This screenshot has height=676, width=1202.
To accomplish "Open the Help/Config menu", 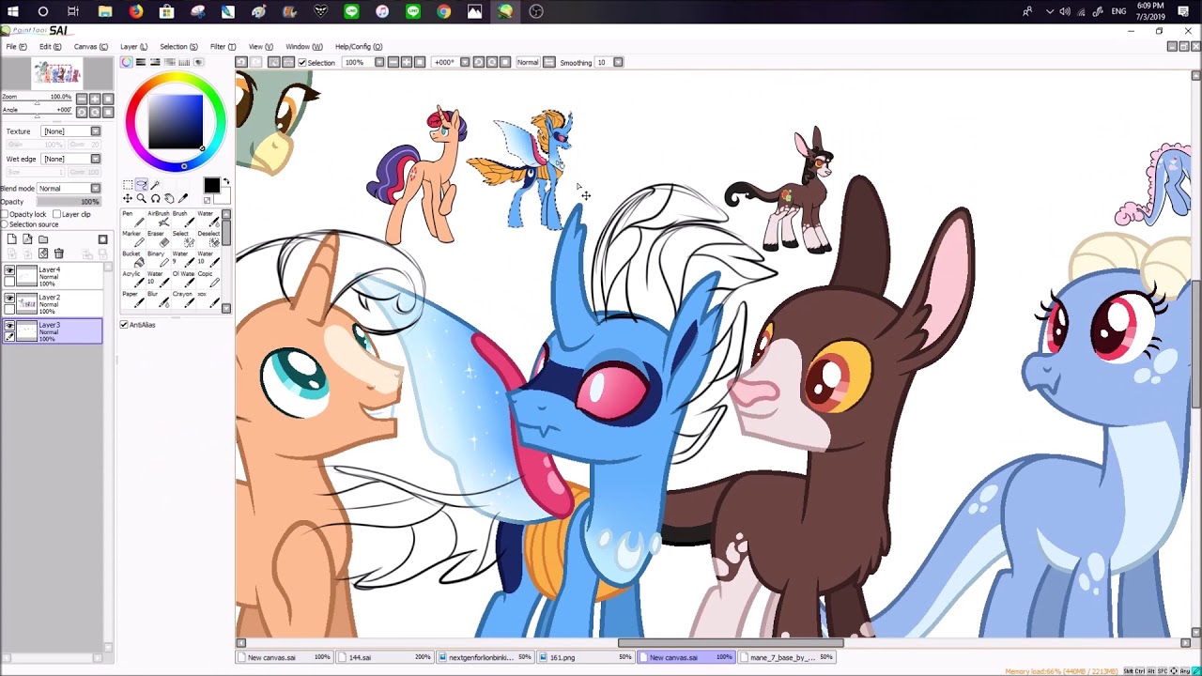I will point(359,46).
